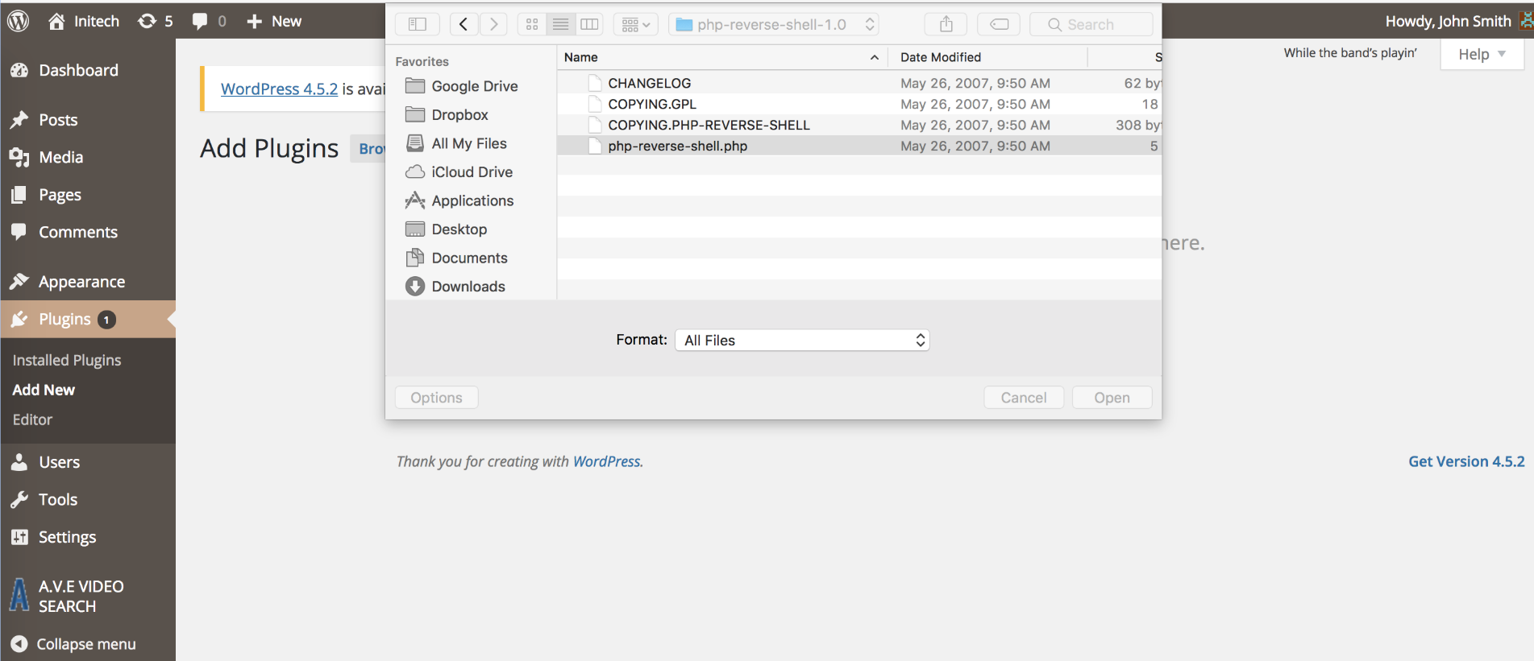1534x661 pixels.
Task: Select the php-reverse-shell.php file
Action: 859,146
